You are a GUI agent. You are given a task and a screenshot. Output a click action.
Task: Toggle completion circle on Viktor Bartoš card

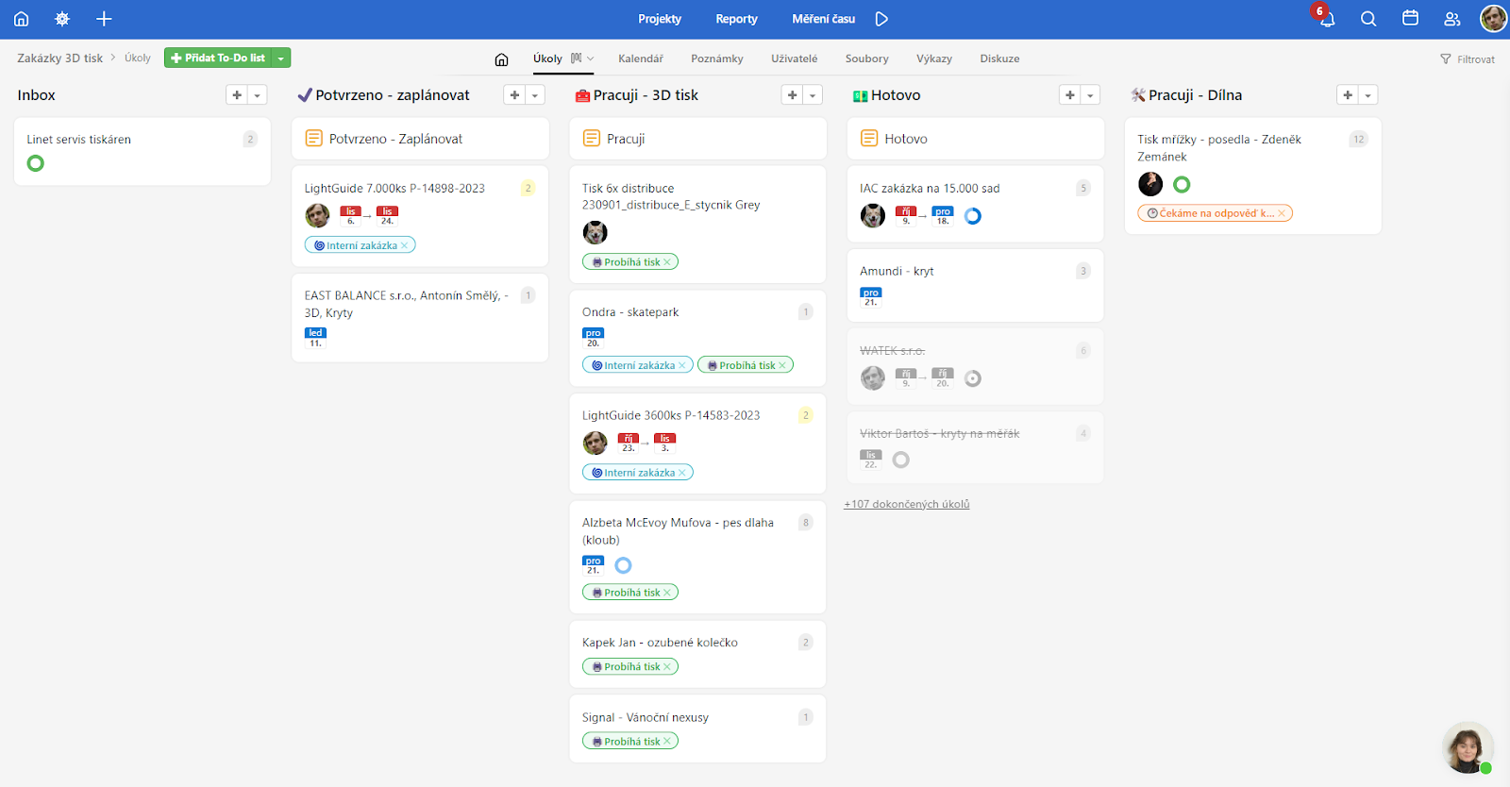[901, 460]
